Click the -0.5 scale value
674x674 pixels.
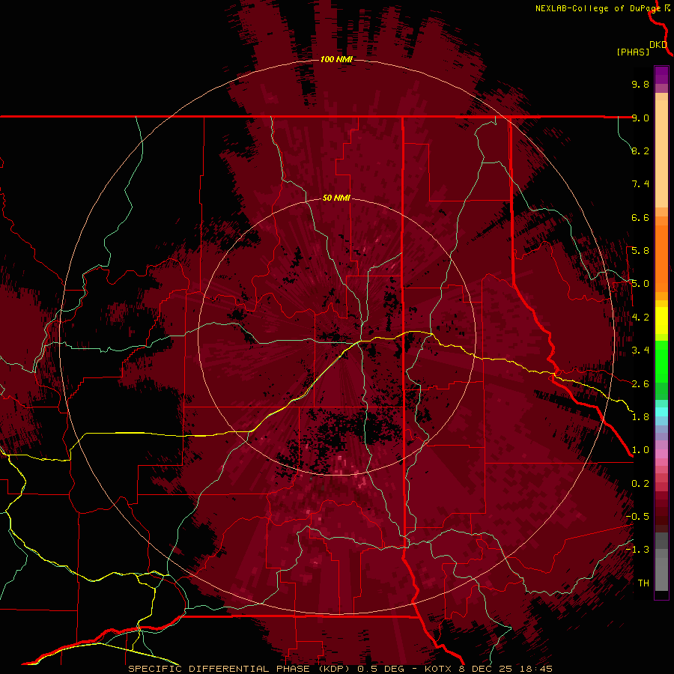[x=637, y=517]
